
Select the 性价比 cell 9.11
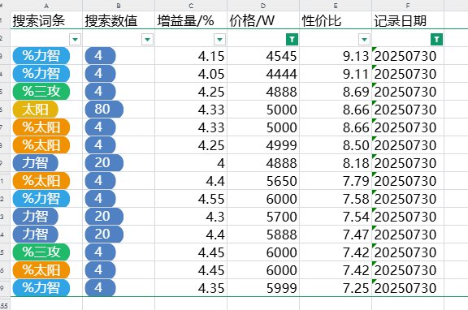coord(336,74)
